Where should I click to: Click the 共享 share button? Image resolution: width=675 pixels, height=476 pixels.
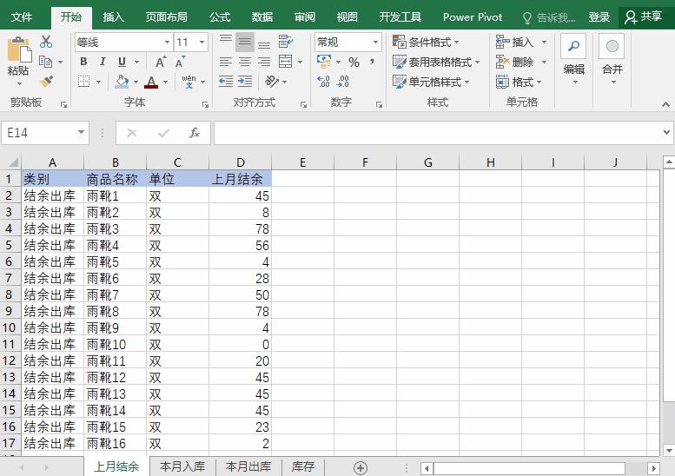pos(644,17)
